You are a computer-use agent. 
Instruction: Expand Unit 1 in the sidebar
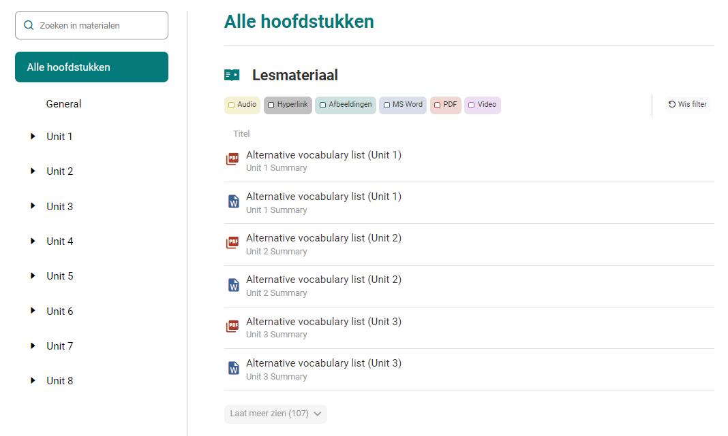(x=33, y=136)
